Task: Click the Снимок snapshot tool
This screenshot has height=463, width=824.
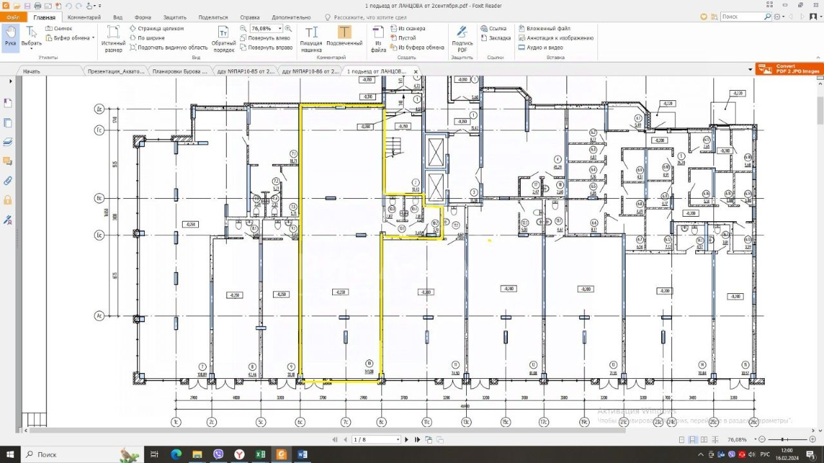Action: [59, 28]
